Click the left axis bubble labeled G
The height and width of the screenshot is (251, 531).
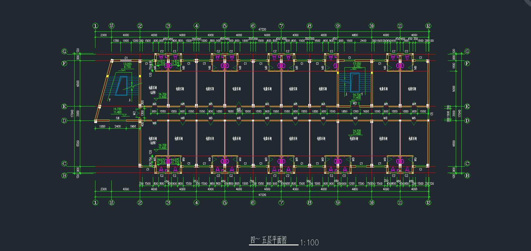(64, 51)
